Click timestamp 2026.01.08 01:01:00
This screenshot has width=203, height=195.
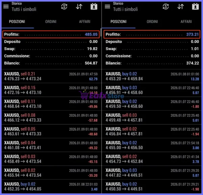(x=185, y=74)
